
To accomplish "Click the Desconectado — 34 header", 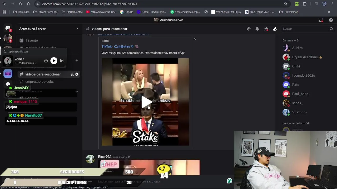I will (x=296, y=123).
